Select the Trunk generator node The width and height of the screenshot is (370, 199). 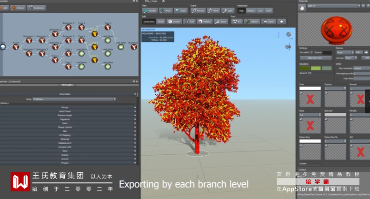coord(16,47)
